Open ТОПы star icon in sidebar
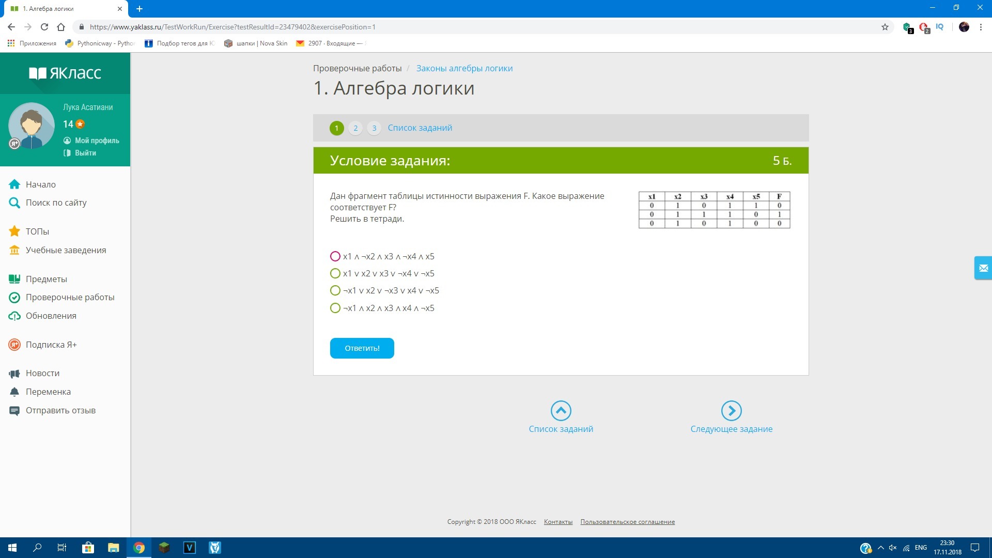The height and width of the screenshot is (558, 992). [14, 231]
